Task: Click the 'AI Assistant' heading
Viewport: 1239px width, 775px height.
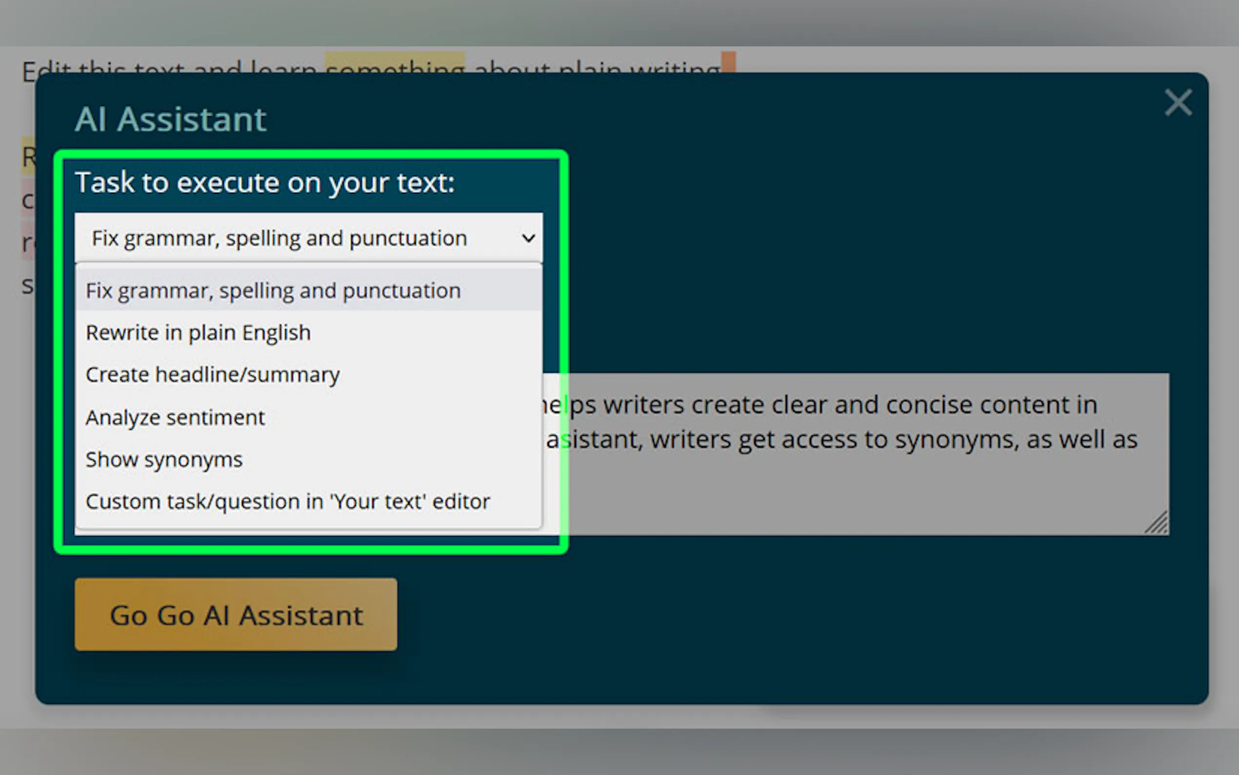Action: point(171,120)
